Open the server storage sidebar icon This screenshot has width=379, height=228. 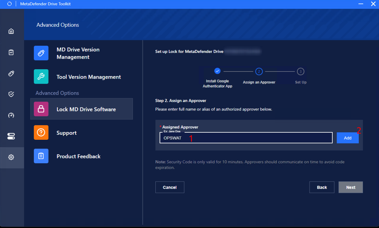(x=11, y=136)
